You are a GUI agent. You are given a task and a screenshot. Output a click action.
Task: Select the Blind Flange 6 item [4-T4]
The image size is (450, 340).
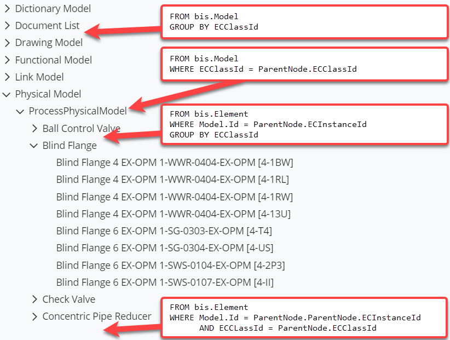[164, 231]
